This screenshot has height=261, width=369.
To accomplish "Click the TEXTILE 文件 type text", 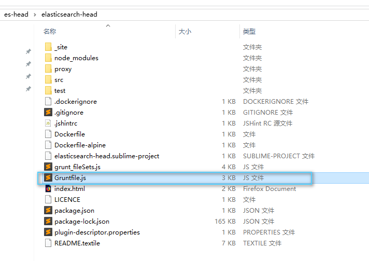I will pos(262,243).
